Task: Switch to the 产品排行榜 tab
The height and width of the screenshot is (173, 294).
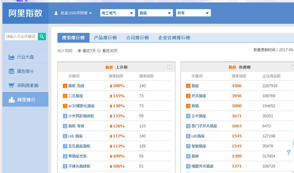Action: tap(106, 38)
